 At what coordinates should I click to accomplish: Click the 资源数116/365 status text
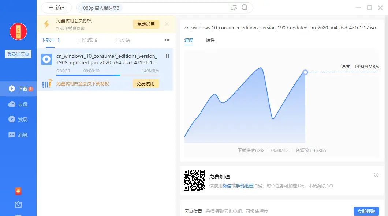[311, 150]
